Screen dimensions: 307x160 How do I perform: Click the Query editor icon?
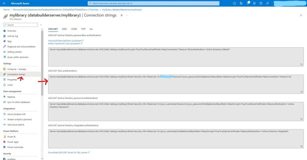click(5, 57)
